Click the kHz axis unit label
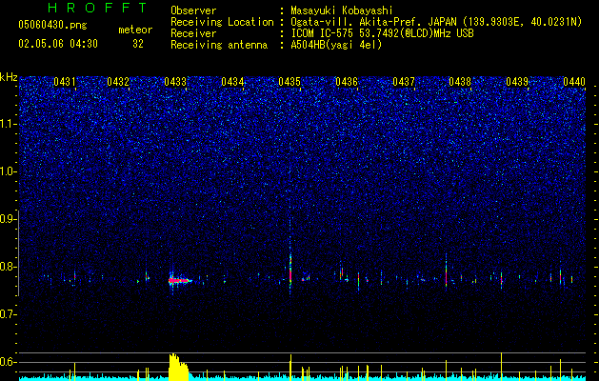The image size is (599, 381). (9, 77)
